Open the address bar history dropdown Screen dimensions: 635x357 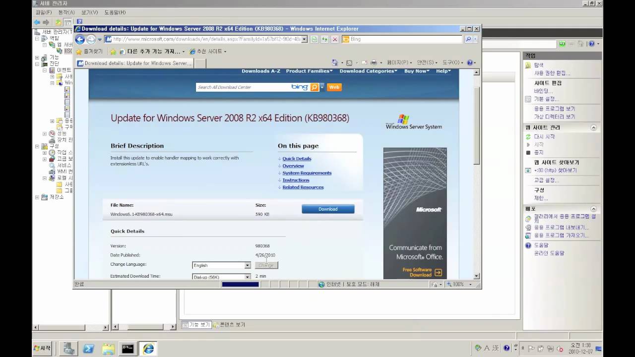coord(304,39)
